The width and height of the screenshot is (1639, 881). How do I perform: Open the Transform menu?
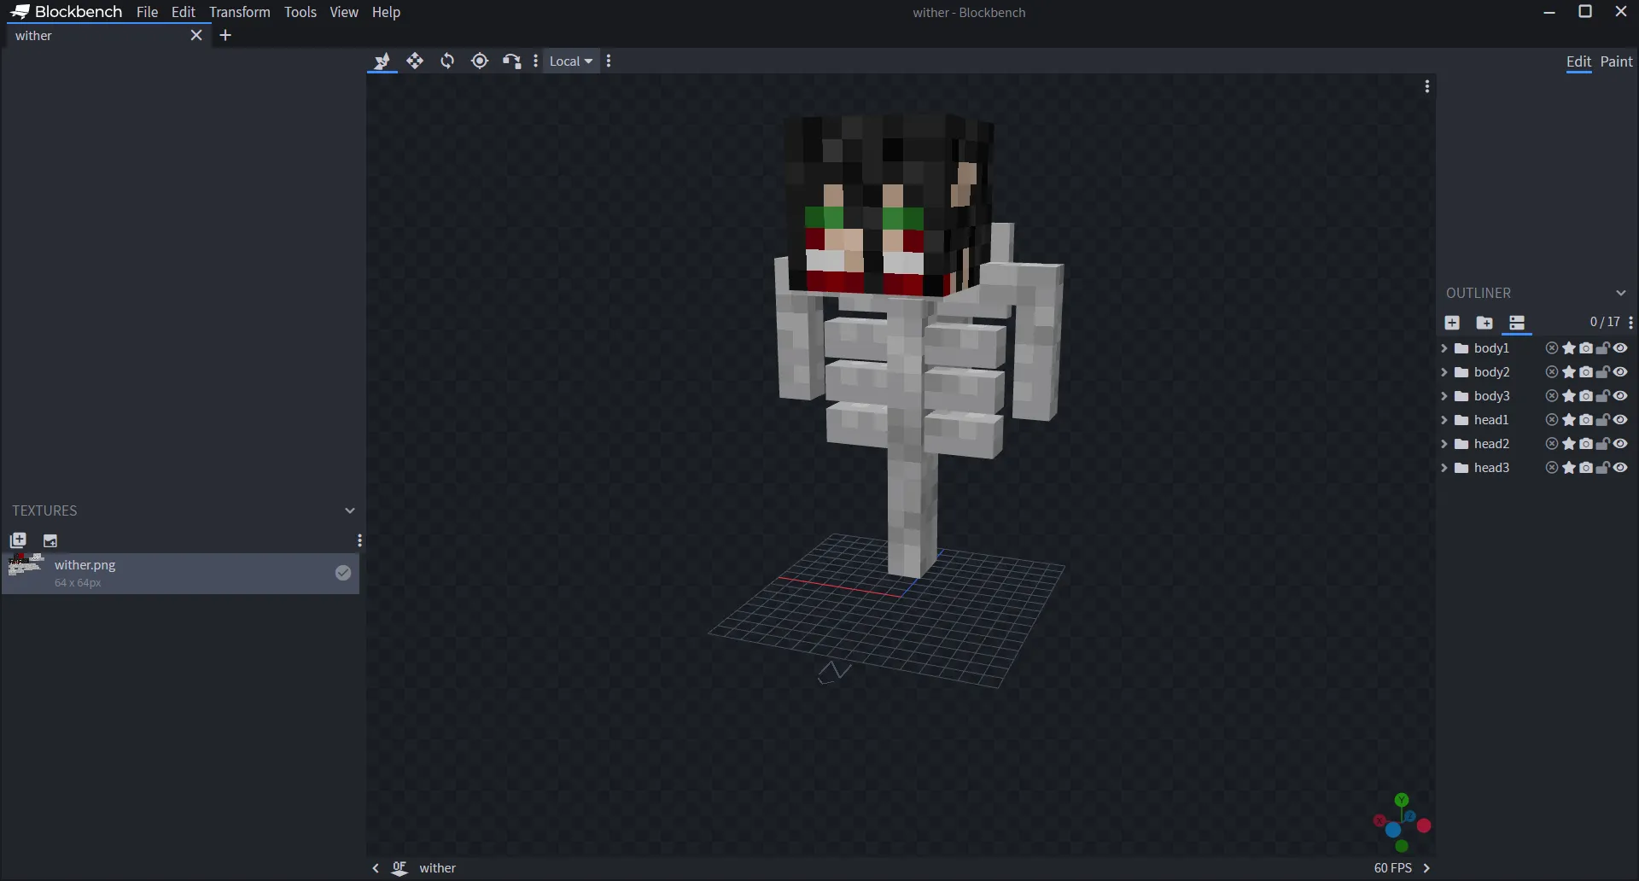click(239, 12)
